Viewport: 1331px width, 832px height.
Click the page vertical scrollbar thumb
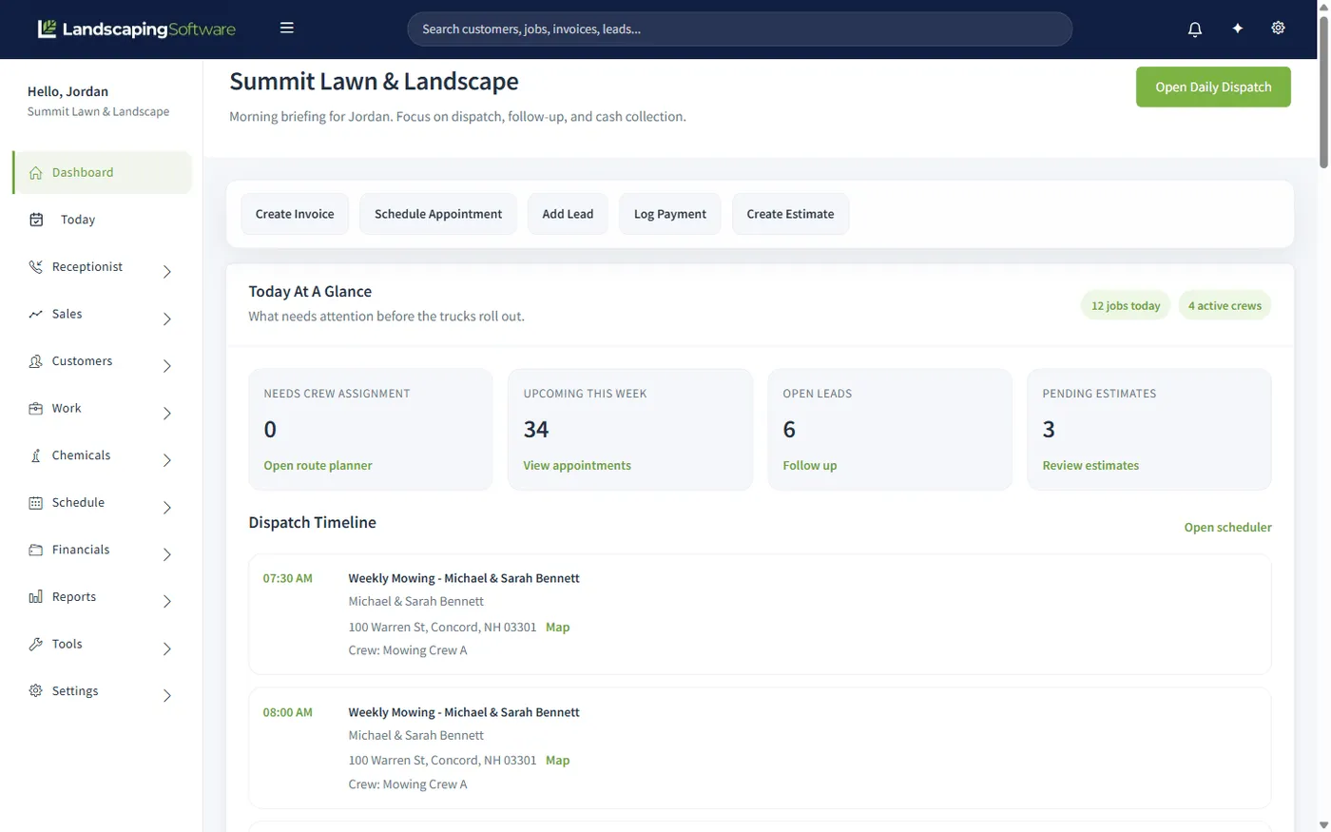1323,90
